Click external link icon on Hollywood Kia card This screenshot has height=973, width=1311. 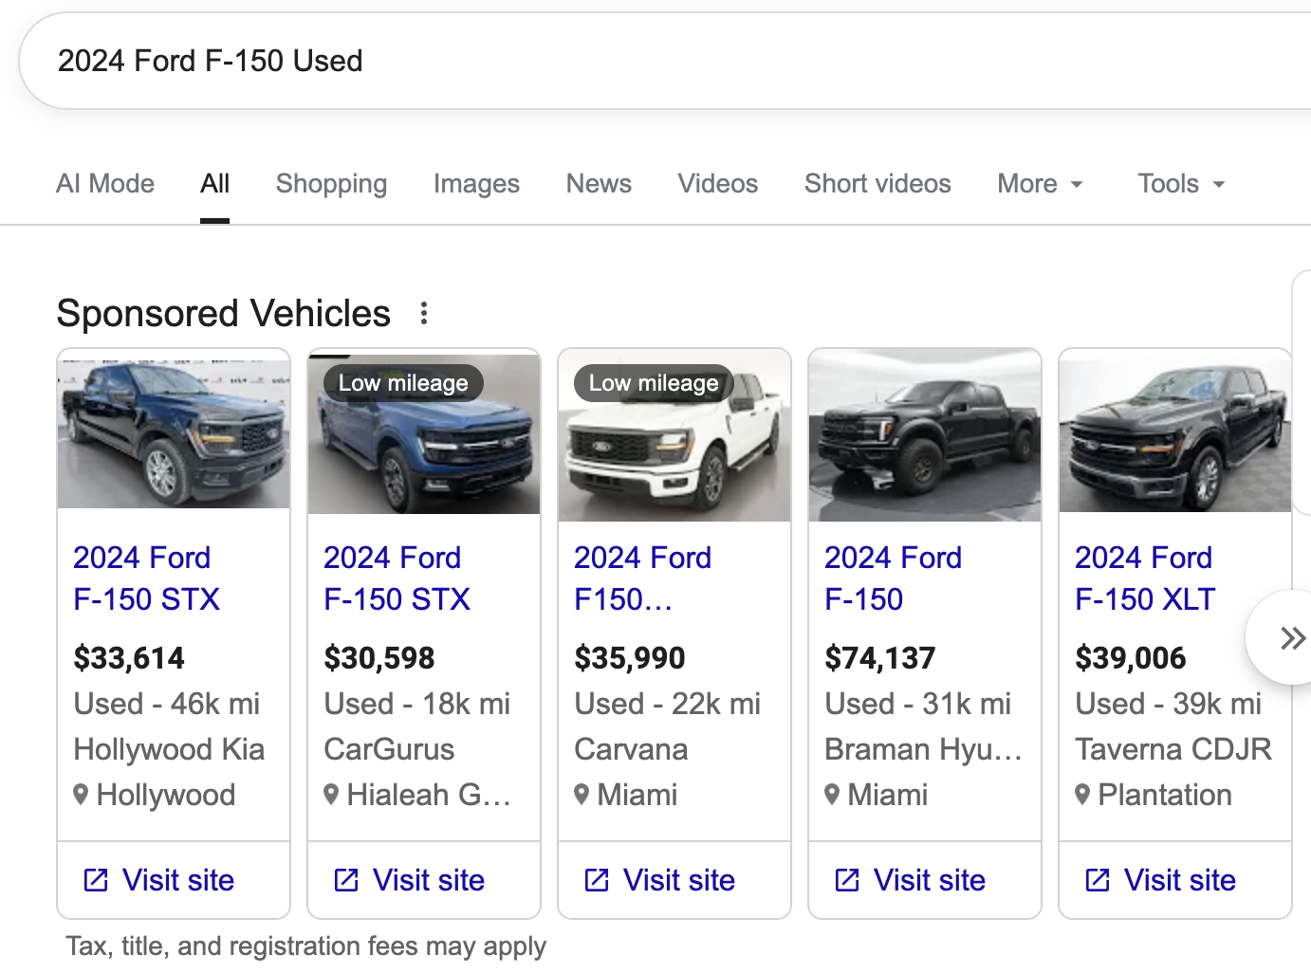click(96, 880)
